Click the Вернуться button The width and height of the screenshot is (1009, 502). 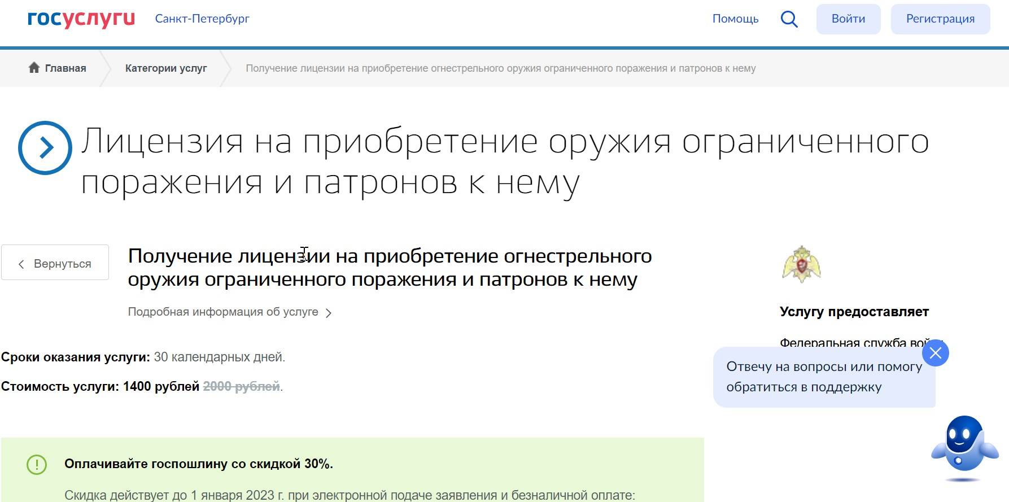pos(55,262)
